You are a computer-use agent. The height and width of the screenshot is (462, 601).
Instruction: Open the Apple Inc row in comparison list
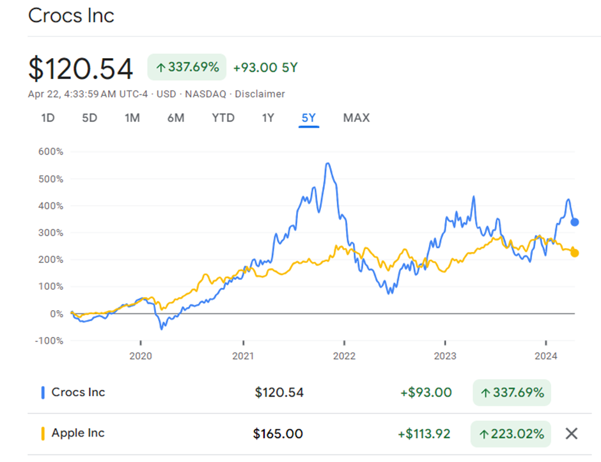[78, 433]
